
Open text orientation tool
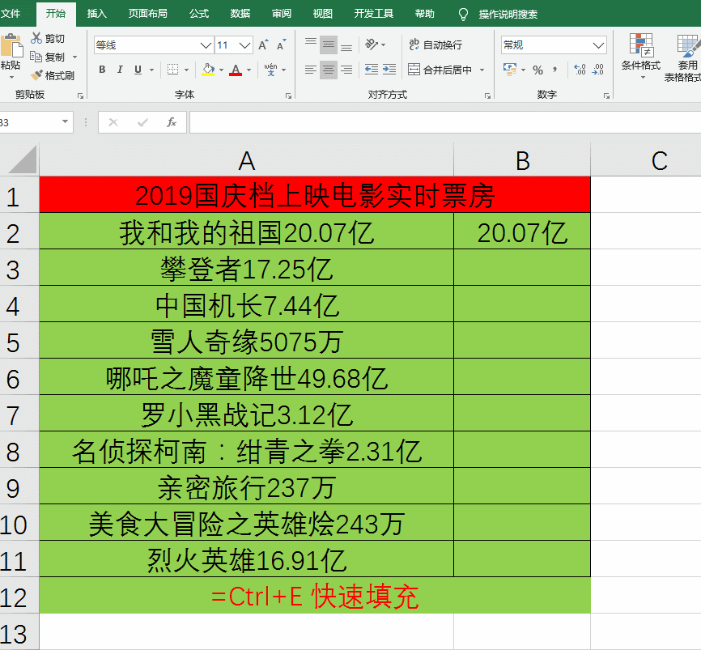pyautogui.click(x=372, y=45)
